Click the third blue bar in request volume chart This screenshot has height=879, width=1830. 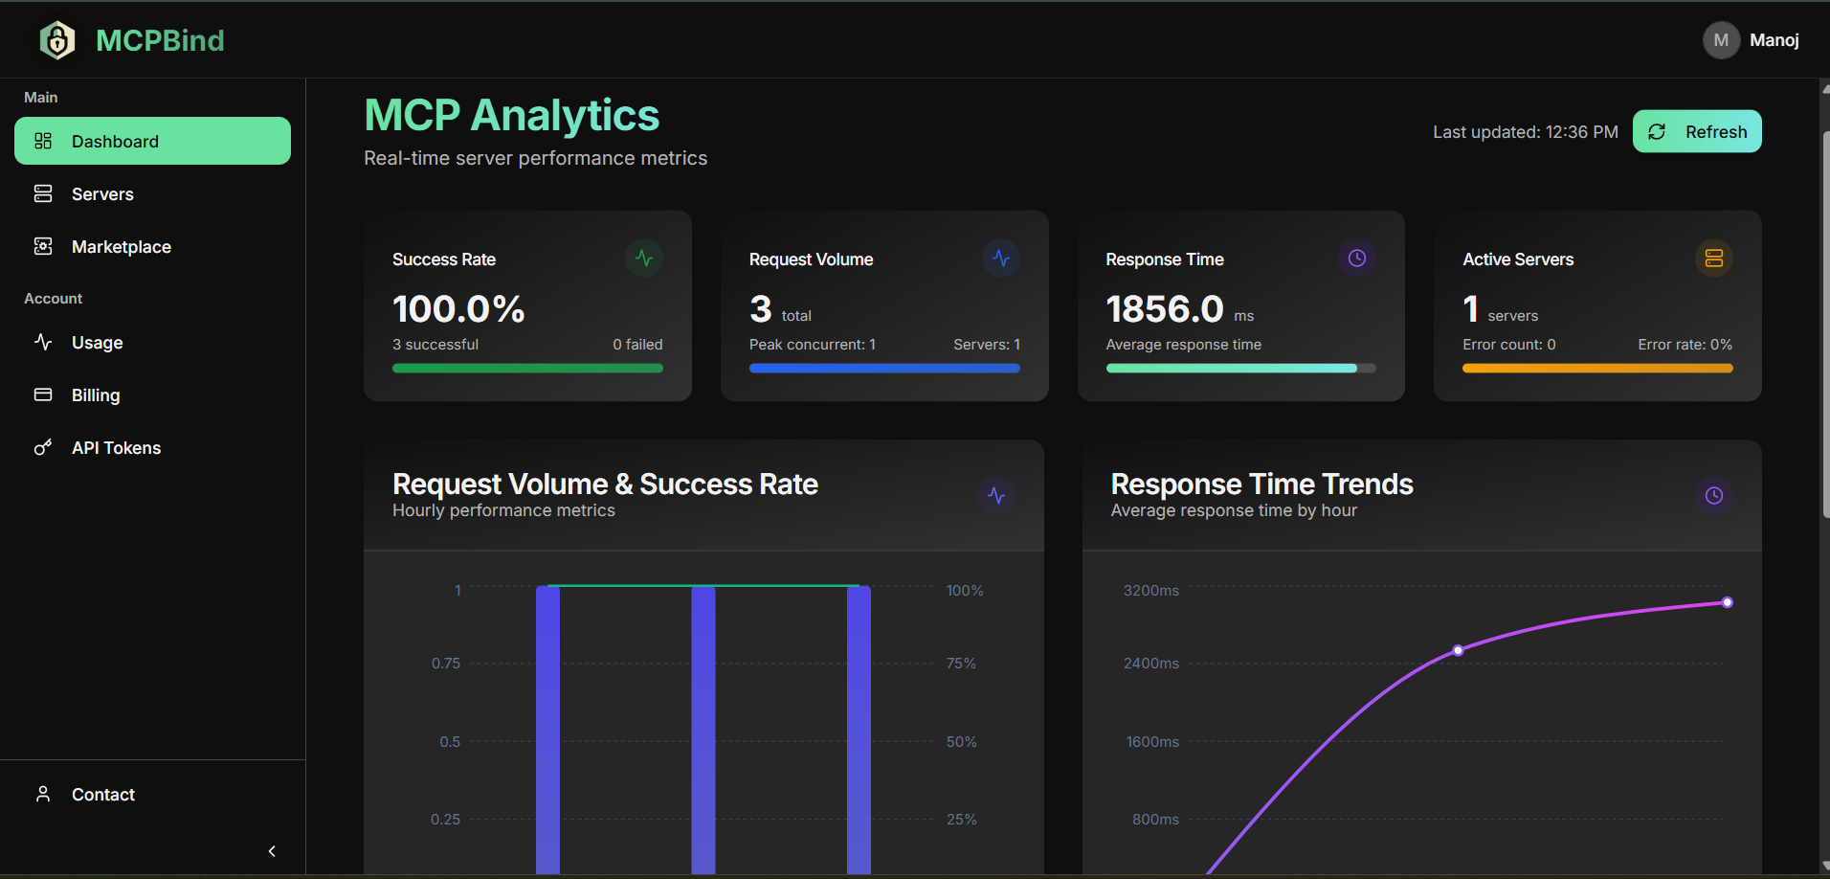click(x=859, y=730)
